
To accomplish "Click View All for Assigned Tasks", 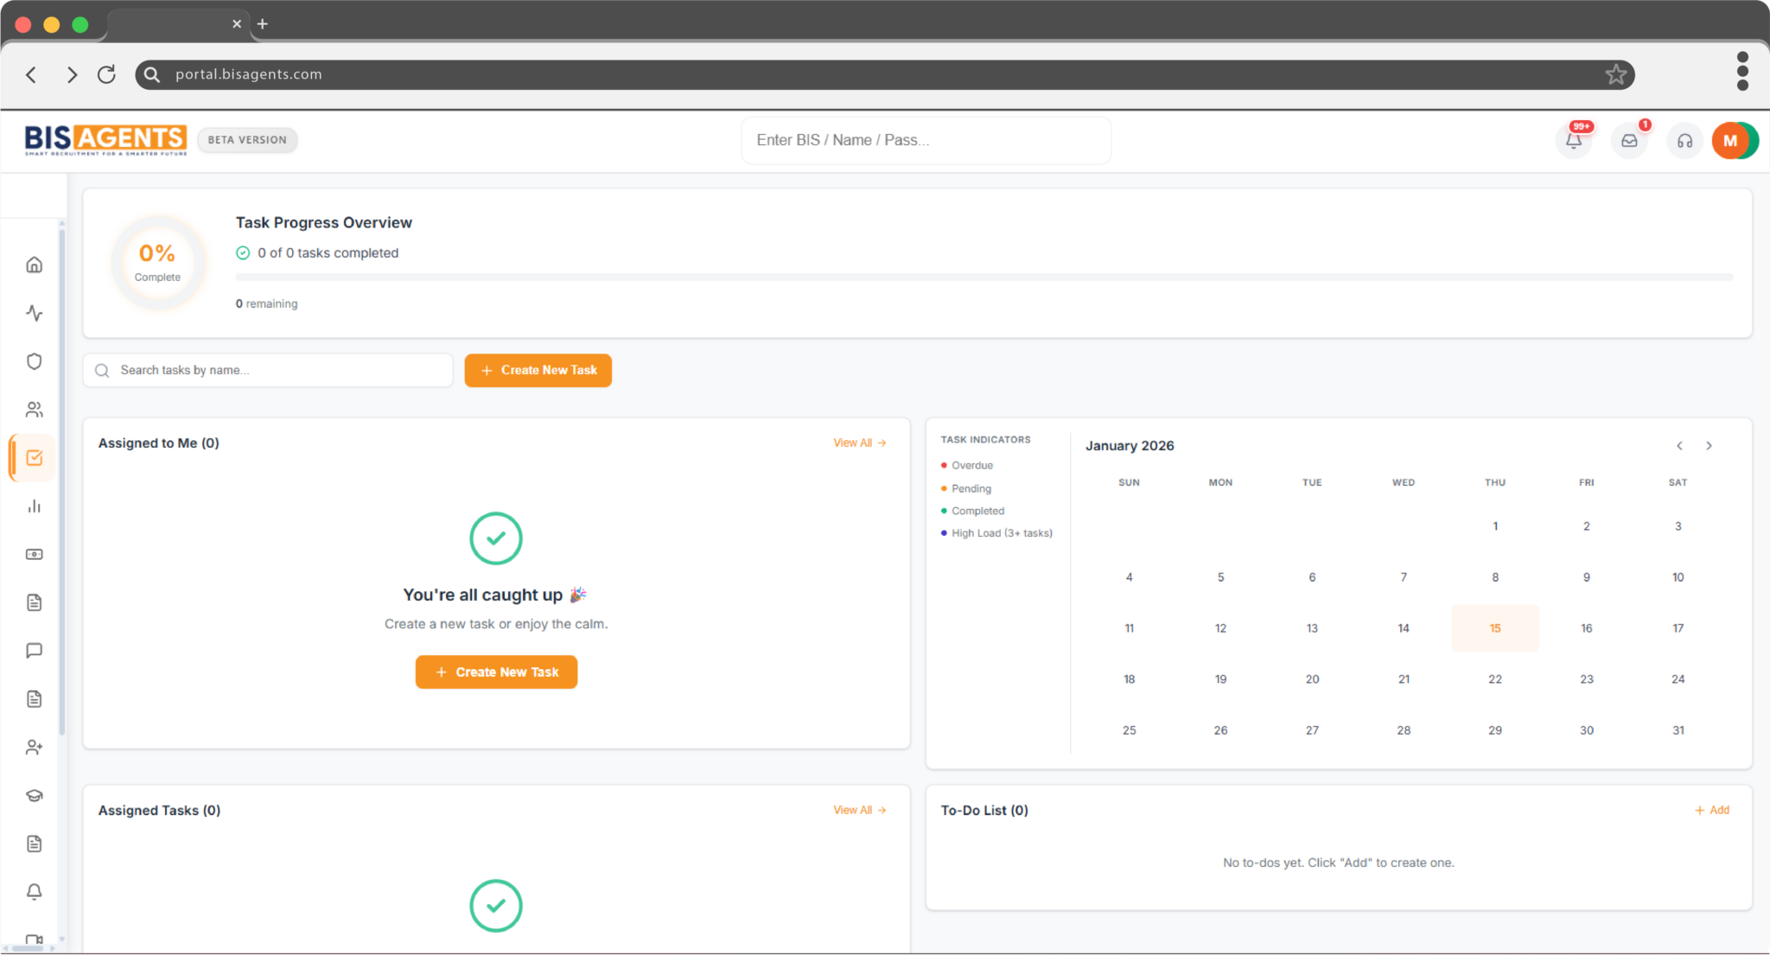I will coord(859,810).
